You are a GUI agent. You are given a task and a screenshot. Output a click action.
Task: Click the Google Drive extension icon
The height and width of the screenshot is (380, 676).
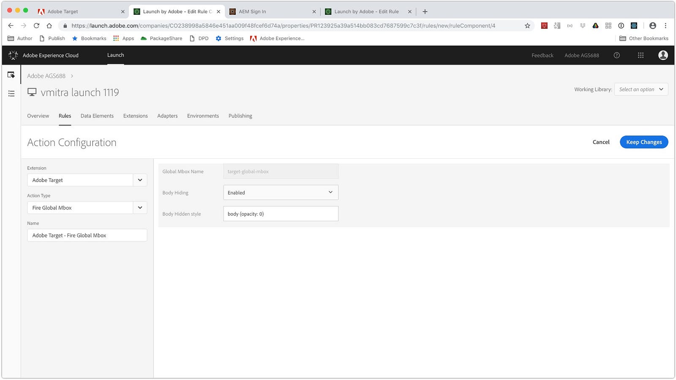[595, 26]
